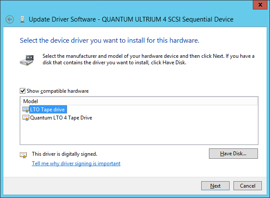
Task: Click the digitally signed certificate icon
Action: [x=23, y=155]
